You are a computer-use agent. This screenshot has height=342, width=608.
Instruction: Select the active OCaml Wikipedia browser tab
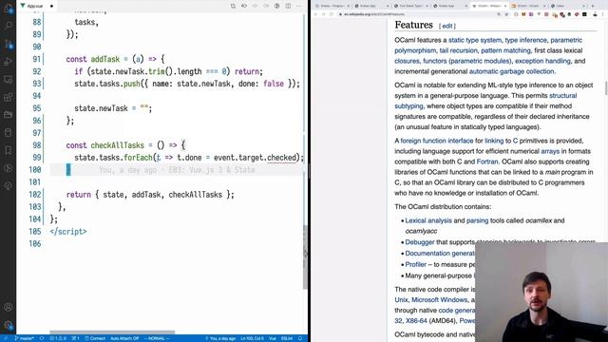tap(489, 6)
